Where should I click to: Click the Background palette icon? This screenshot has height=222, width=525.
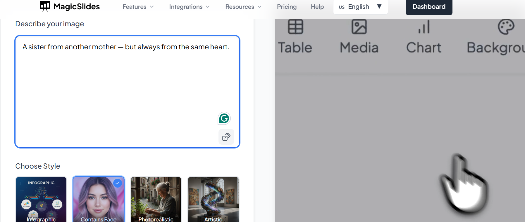pos(506,27)
